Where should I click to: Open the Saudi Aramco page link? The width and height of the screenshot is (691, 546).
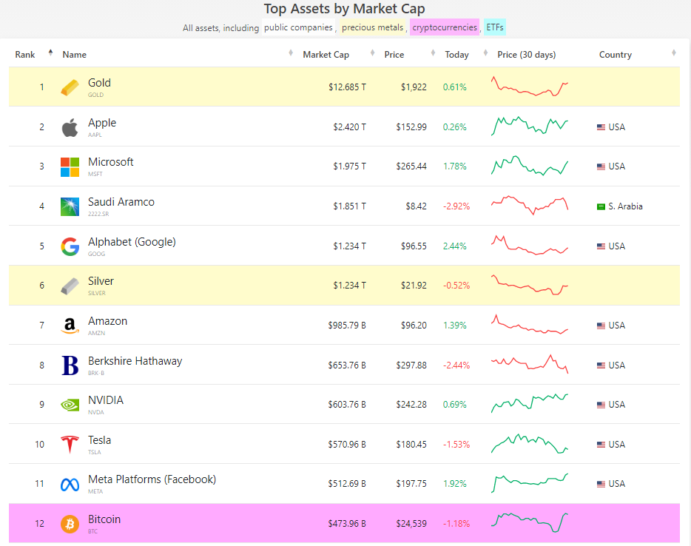[x=121, y=202]
